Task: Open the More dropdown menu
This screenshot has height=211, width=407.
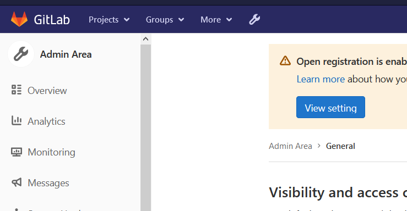Action: (216, 20)
